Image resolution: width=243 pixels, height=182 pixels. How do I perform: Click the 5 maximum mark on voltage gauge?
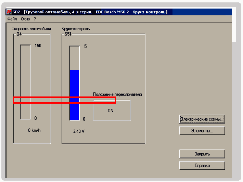(85, 46)
